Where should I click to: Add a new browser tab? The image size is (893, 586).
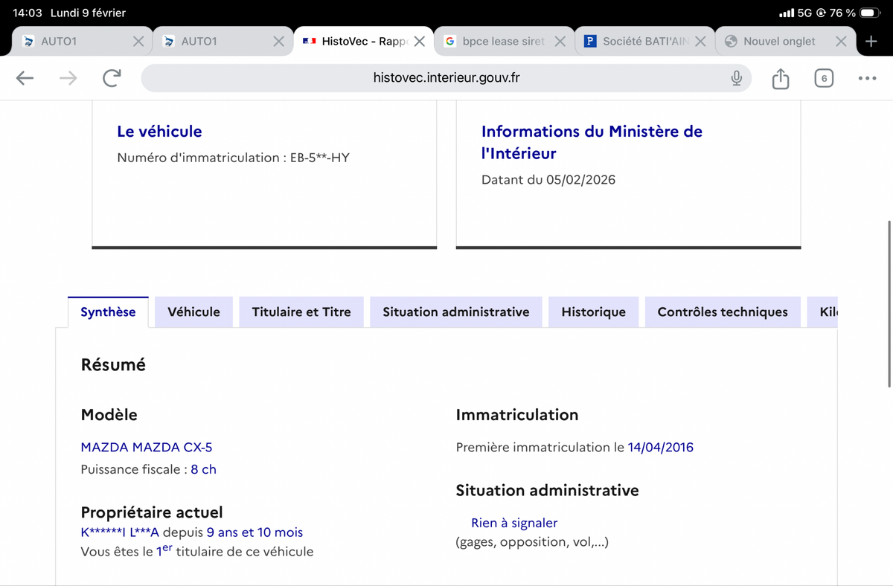pos(871,42)
